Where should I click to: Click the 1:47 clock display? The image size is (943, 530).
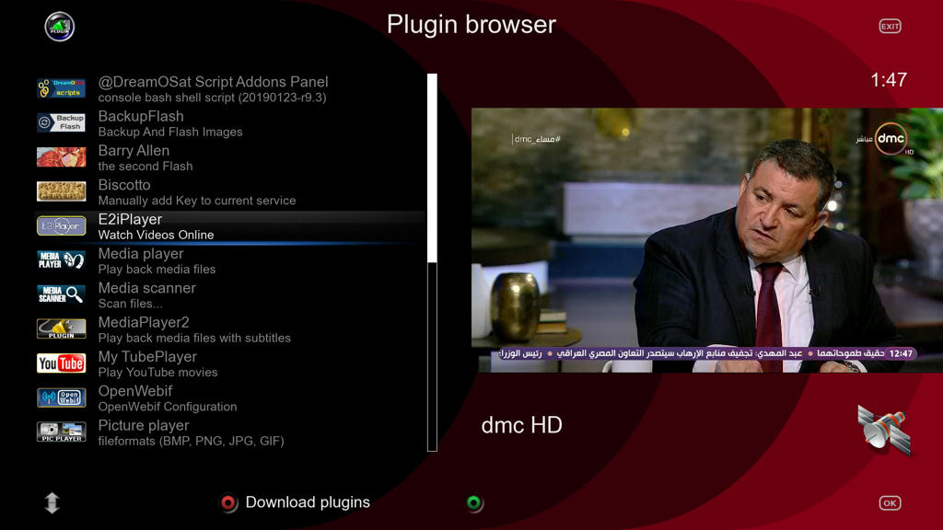(x=889, y=79)
